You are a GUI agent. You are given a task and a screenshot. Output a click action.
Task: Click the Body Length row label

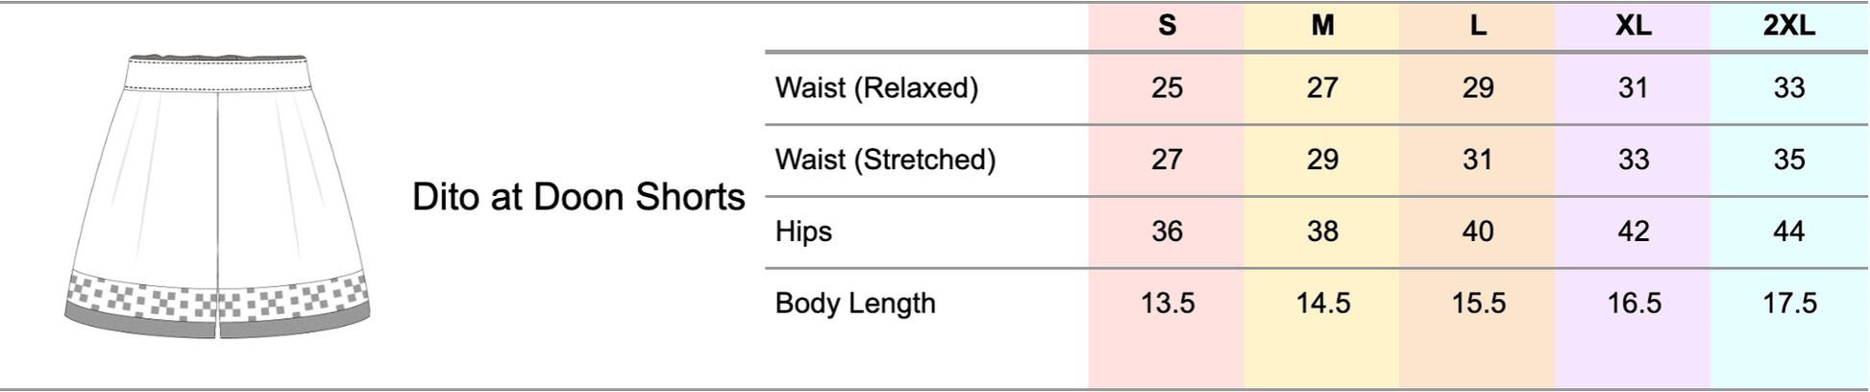pos(855,304)
